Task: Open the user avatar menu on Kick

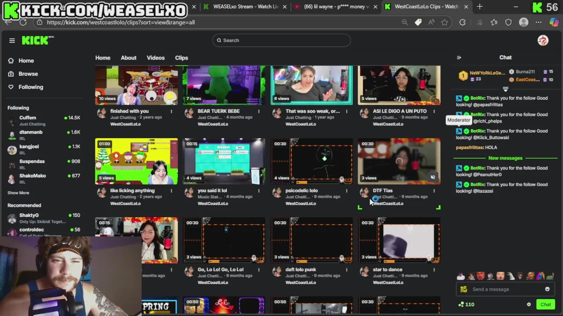Action: click(x=543, y=40)
